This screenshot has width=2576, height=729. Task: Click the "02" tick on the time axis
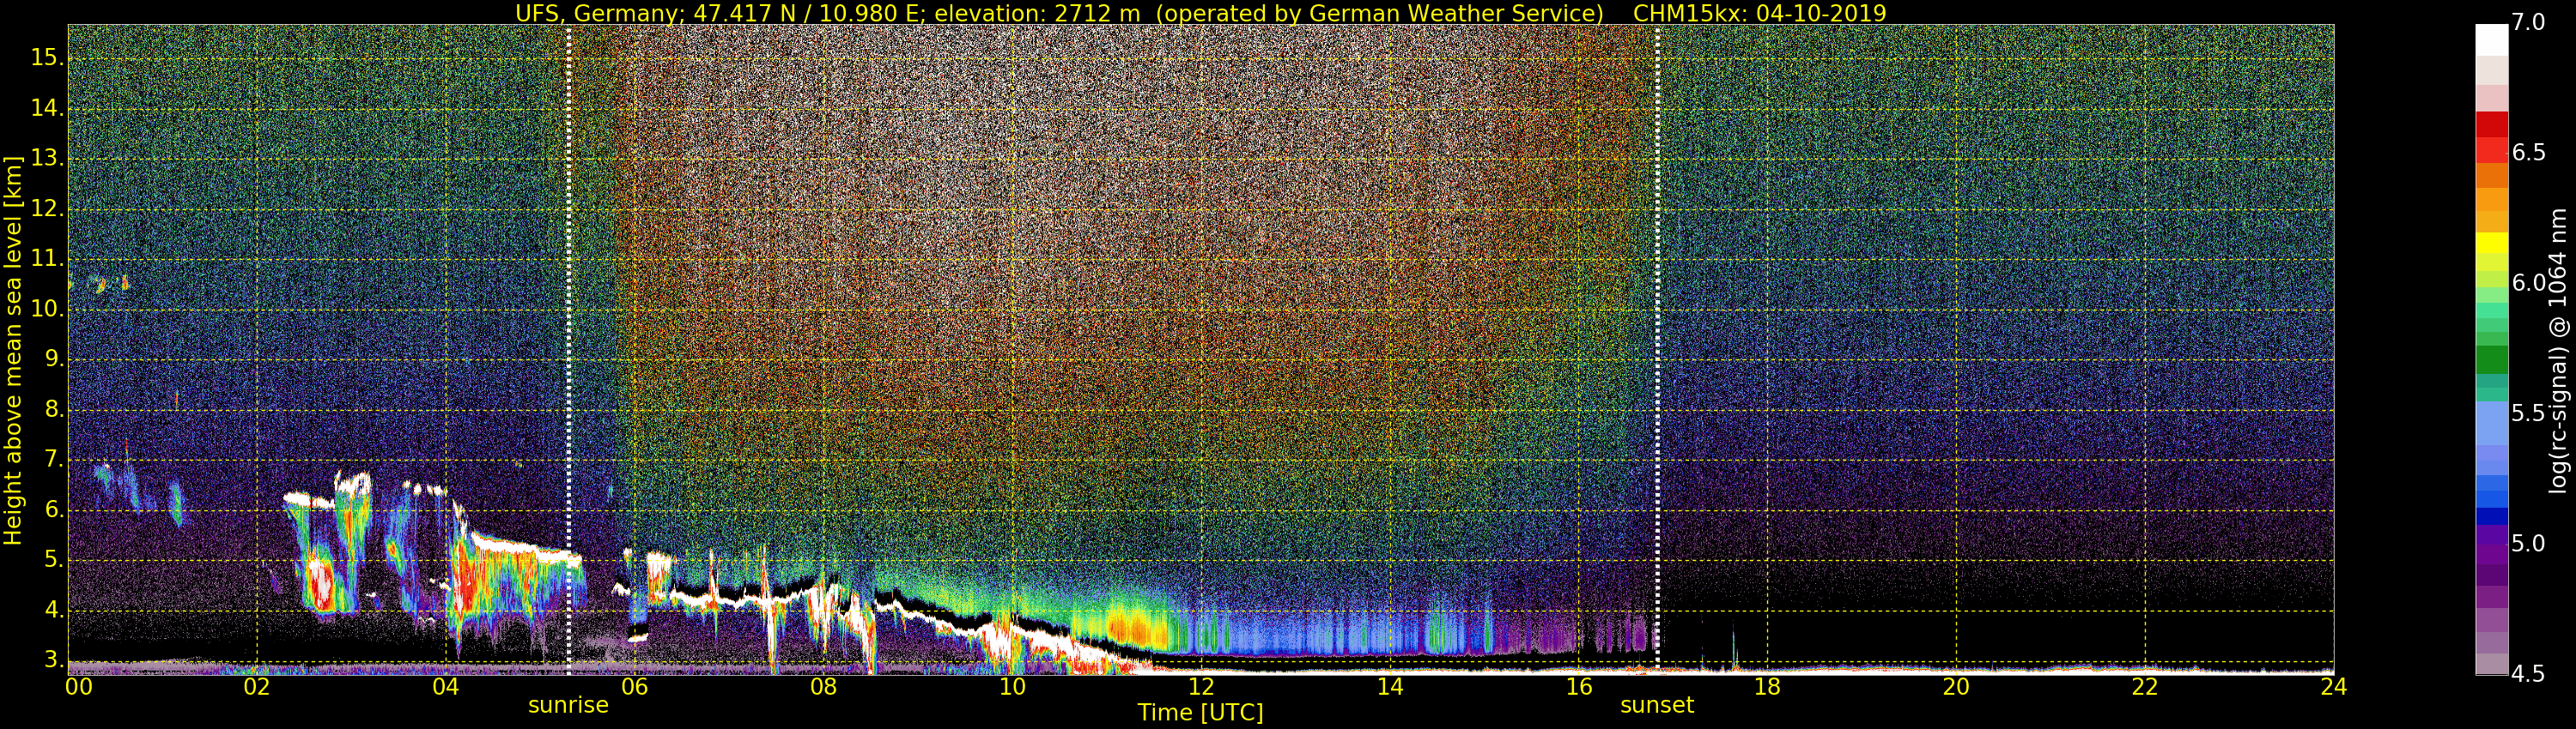click(x=257, y=687)
